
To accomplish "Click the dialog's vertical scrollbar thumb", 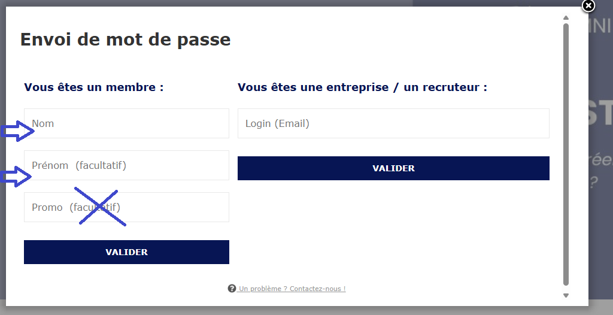I will tap(566, 153).
